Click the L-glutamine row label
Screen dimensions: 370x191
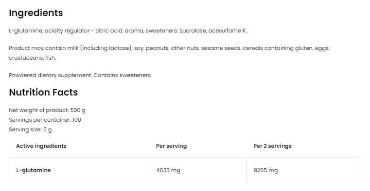pos(34,170)
